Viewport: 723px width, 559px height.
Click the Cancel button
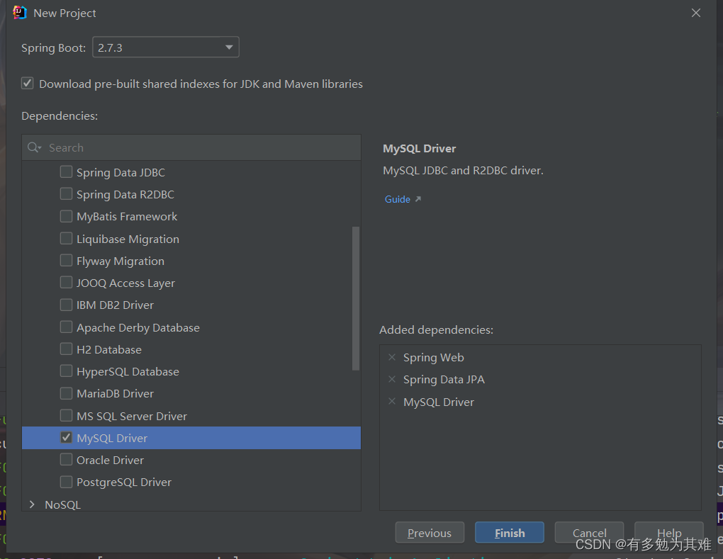(x=589, y=533)
